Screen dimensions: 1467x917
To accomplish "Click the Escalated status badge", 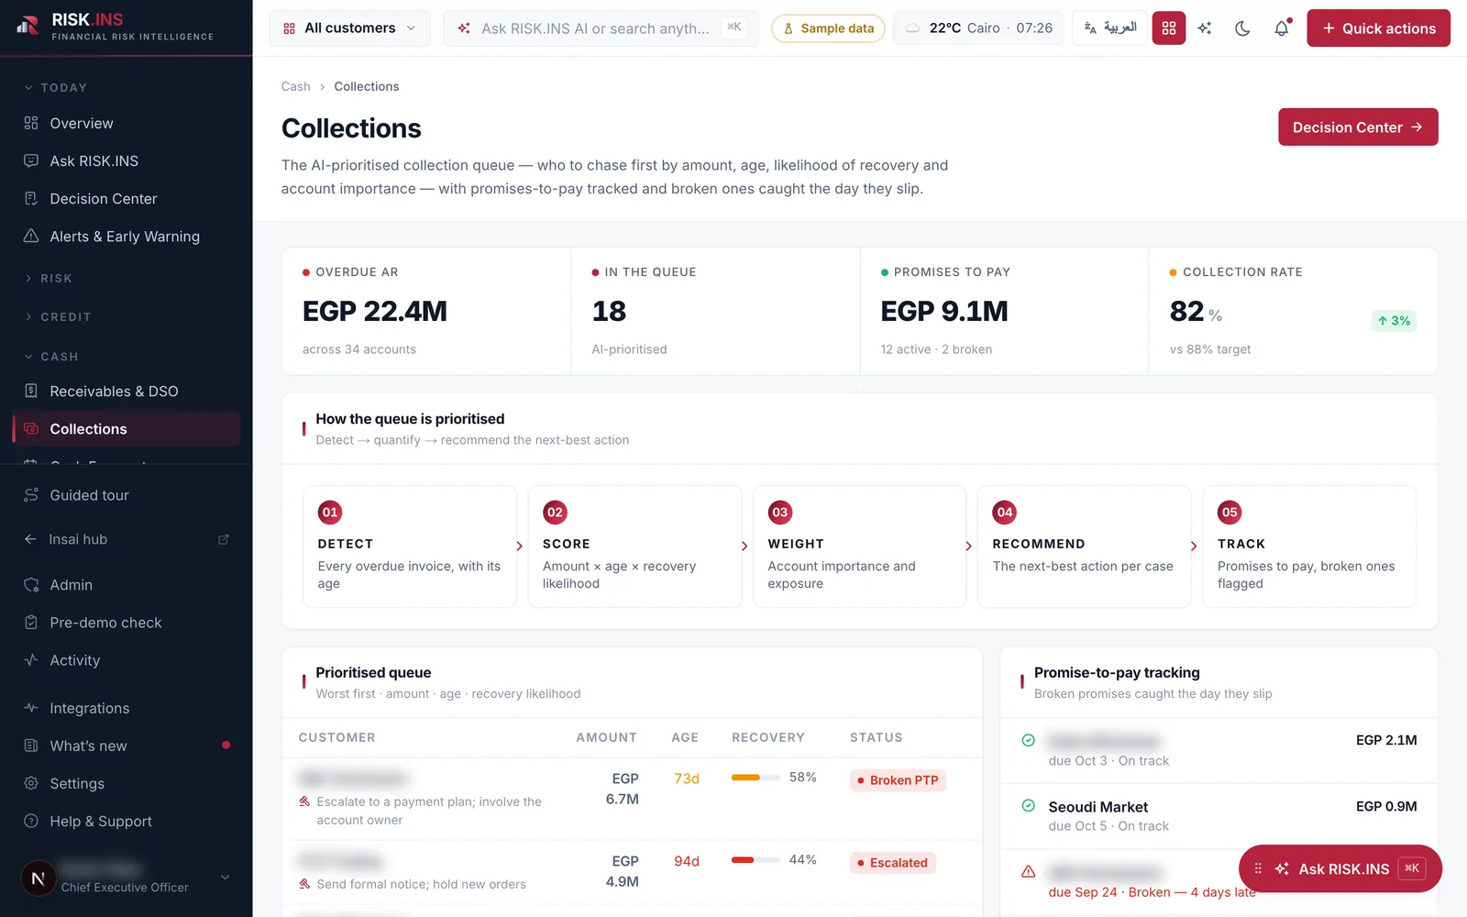I will pos(892,863).
